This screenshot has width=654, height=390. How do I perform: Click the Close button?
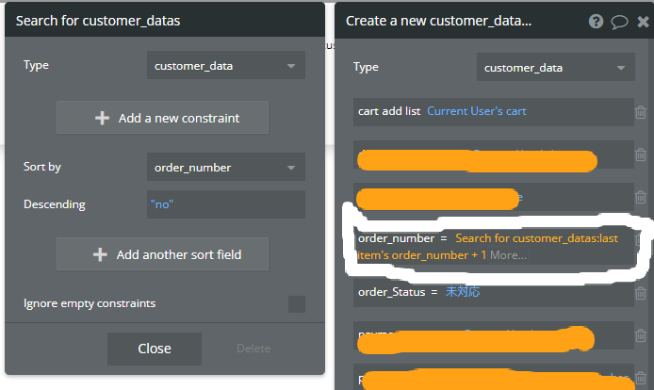(155, 349)
